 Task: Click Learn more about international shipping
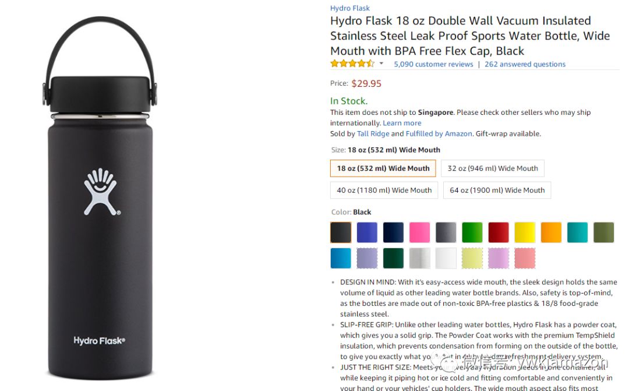(x=401, y=123)
